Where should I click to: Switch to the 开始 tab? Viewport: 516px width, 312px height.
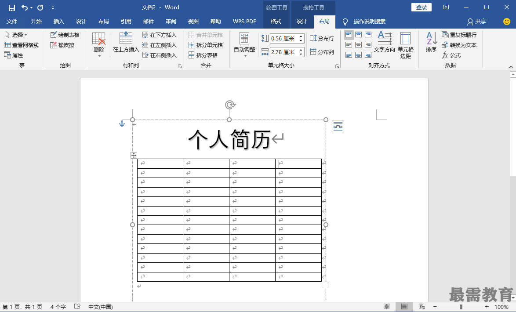(36, 22)
